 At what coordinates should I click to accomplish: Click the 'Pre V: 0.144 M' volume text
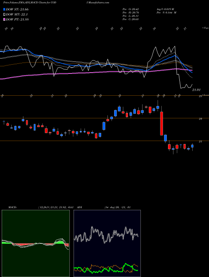(x=166, y=13)
